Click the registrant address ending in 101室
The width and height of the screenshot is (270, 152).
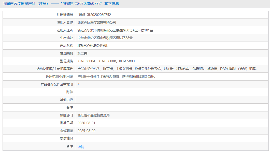pyautogui.click(x=115, y=30)
